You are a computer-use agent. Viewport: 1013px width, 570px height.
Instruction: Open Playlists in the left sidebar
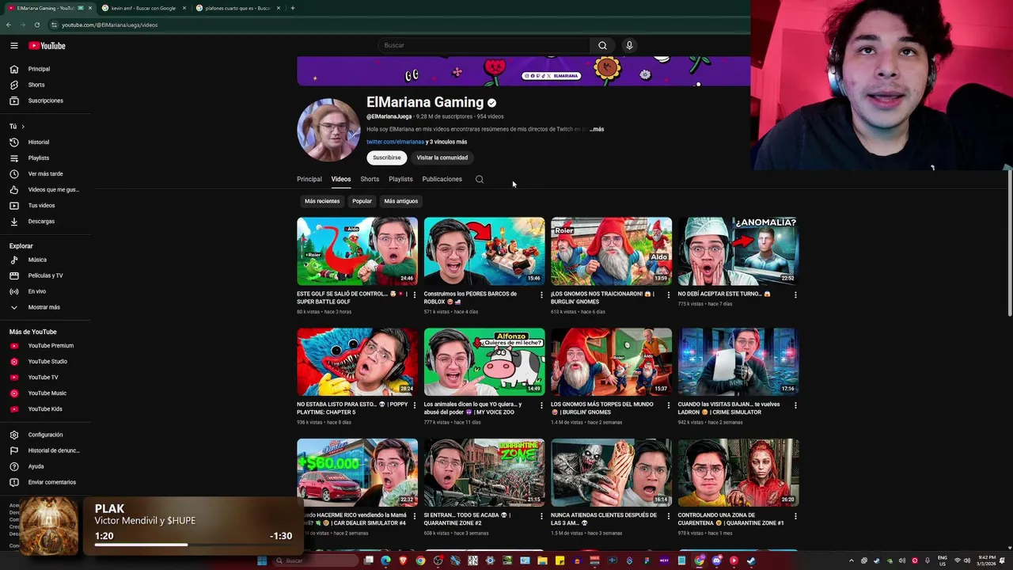point(38,158)
